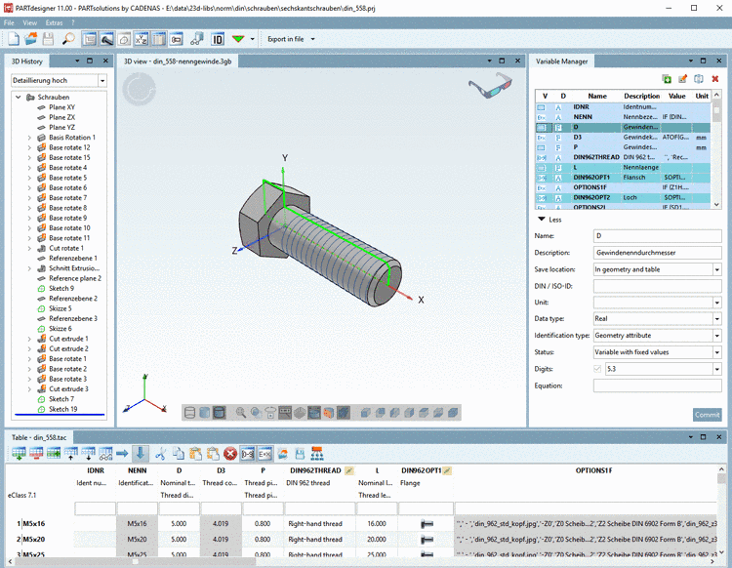Image resolution: width=732 pixels, height=568 pixels.
Task: Open the Extras menu
Action: (56, 21)
